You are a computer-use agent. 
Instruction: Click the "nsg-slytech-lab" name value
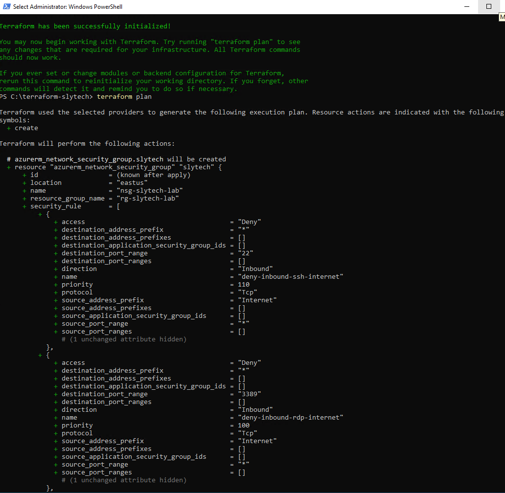[150, 191]
